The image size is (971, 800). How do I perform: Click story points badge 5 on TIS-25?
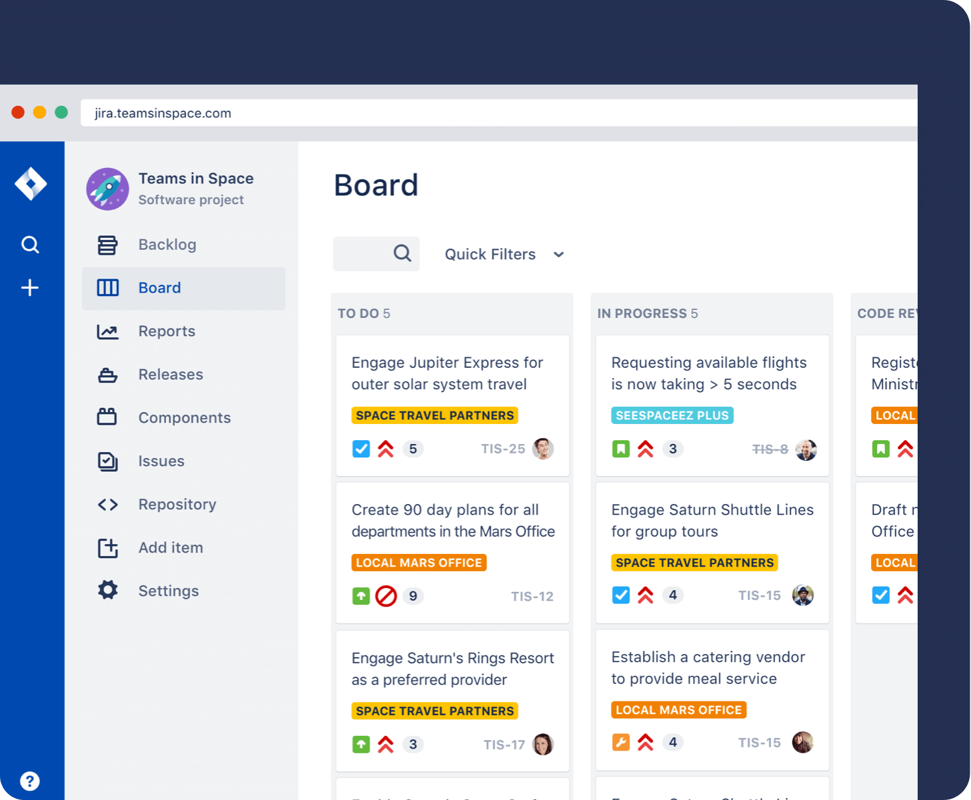pyautogui.click(x=413, y=449)
